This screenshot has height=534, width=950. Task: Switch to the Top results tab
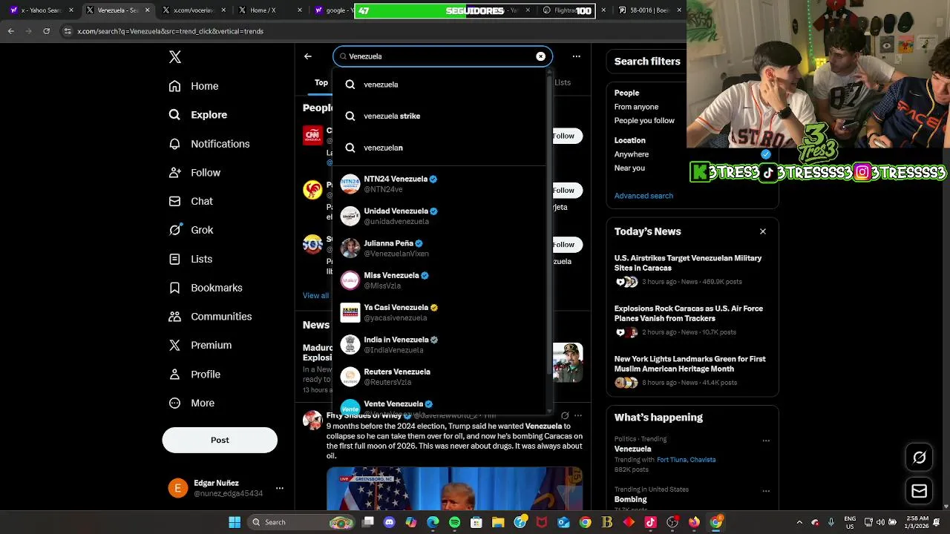pyautogui.click(x=321, y=82)
